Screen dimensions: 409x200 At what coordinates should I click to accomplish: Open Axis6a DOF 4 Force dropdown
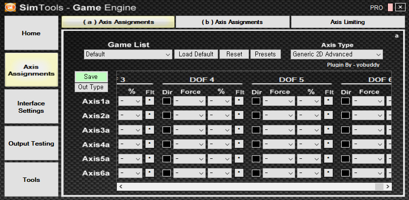190,173
